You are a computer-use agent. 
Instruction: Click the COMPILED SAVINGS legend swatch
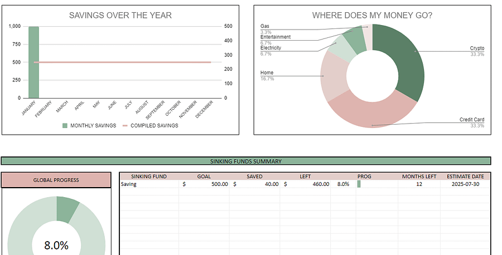[125, 126]
